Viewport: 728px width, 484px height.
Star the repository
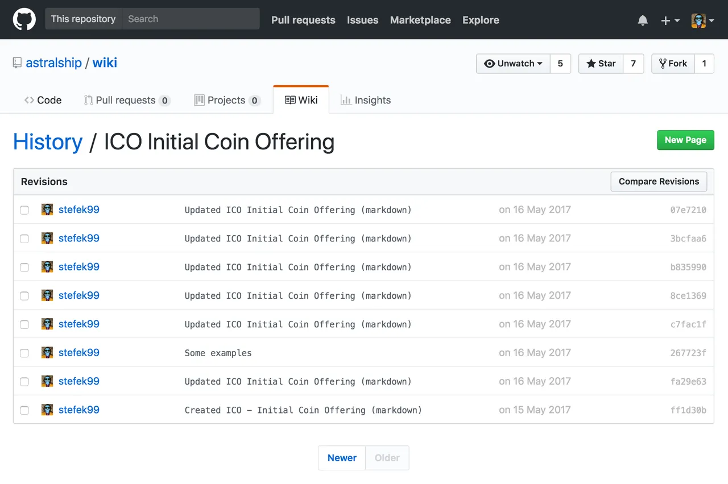601,64
